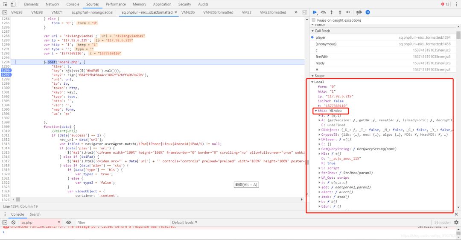Screen dimensions: 461x240
Task: Enable Pause on caught exceptions checkbox
Action: (314, 20)
